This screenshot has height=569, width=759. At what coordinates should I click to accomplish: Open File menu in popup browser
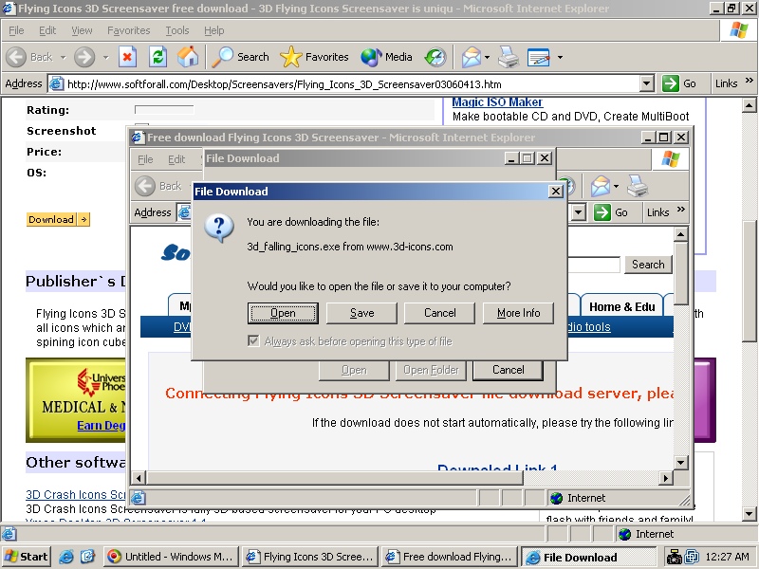tap(145, 159)
